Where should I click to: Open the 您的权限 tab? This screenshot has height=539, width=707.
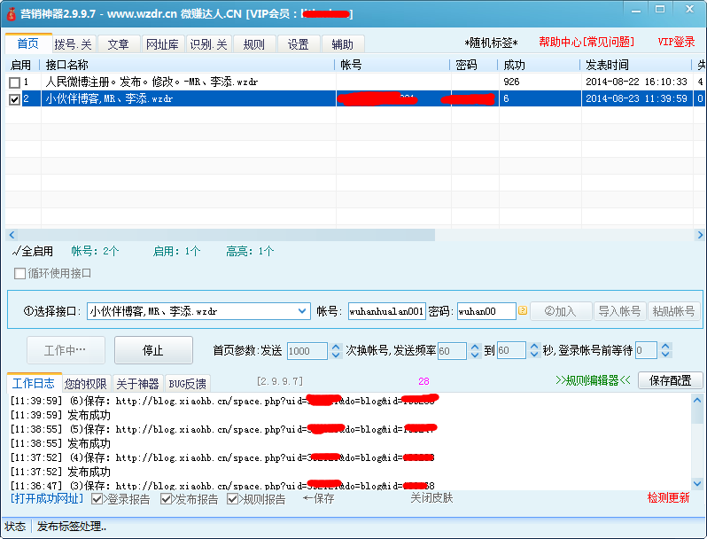pos(86,384)
